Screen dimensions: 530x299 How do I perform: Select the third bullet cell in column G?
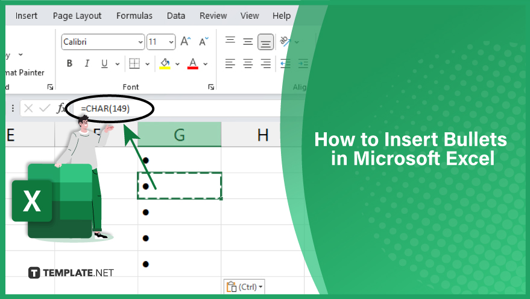(x=180, y=212)
